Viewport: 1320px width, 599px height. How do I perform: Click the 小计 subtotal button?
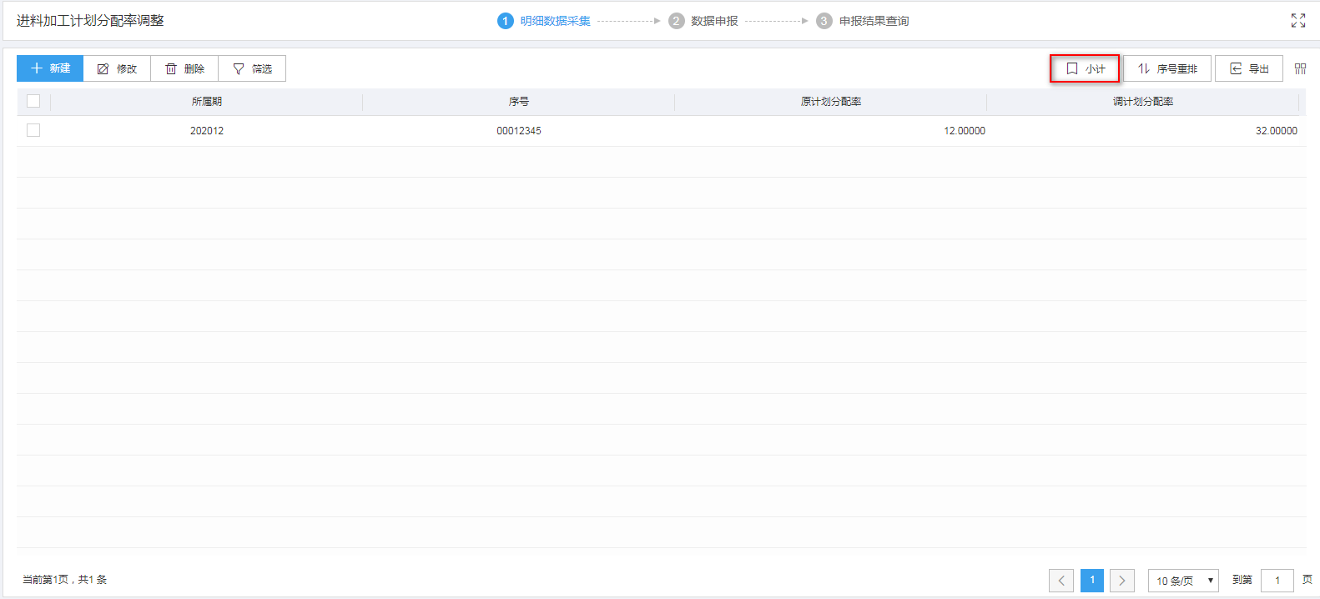[x=1085, y=68]
